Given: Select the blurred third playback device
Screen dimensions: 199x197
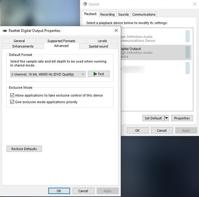Looking at the screenshot, I should pyautogui.click(x=156, y=68).
